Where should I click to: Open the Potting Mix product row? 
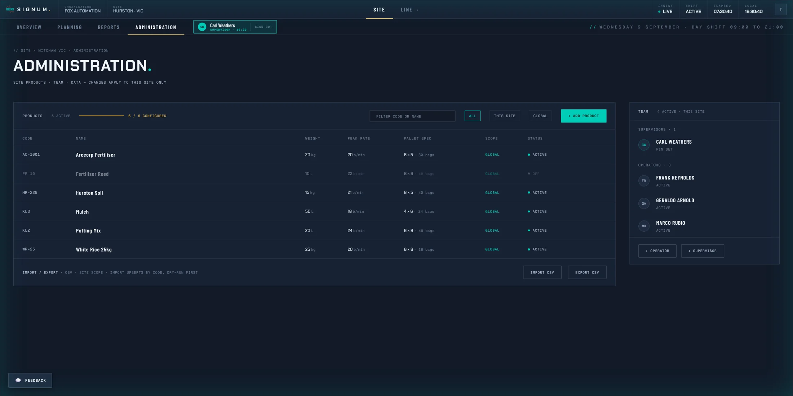point(314,230)
